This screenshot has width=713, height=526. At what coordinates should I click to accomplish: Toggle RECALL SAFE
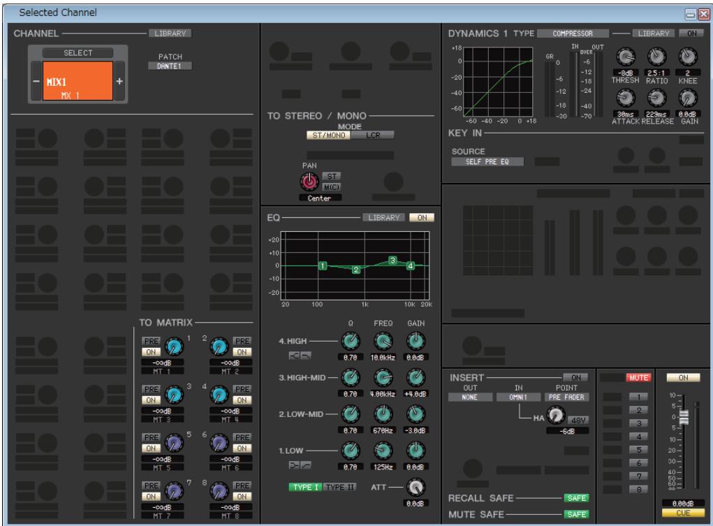tap(576, 498)
